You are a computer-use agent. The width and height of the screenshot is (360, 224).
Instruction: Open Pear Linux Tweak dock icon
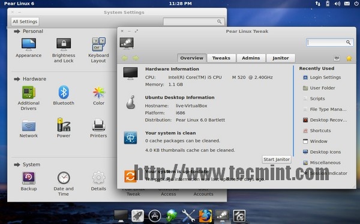point(222,216)
